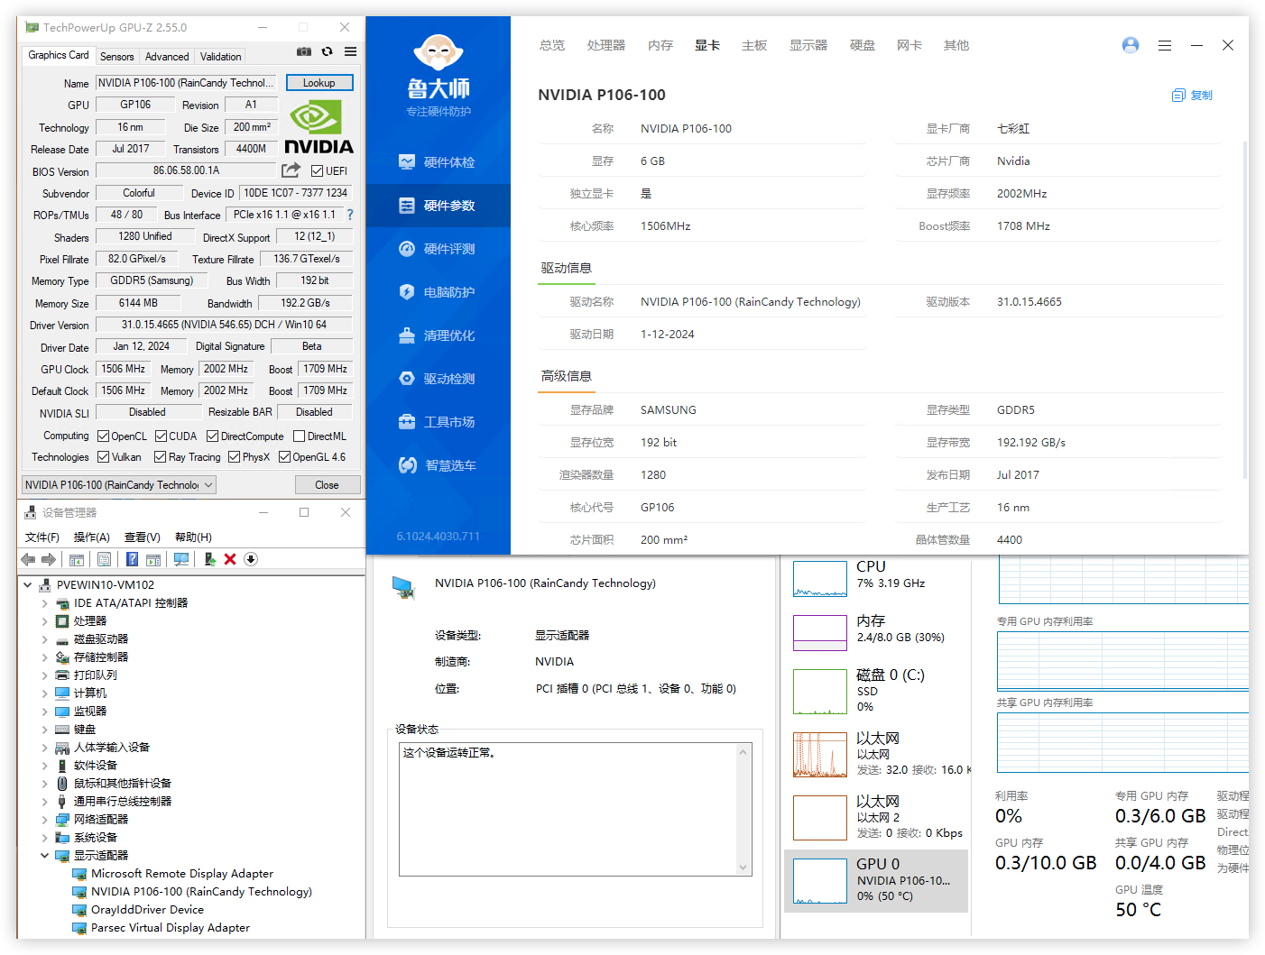Click the red X uninstall device icon
This screenshot has width=1265, height=955.
pos(230,559)
